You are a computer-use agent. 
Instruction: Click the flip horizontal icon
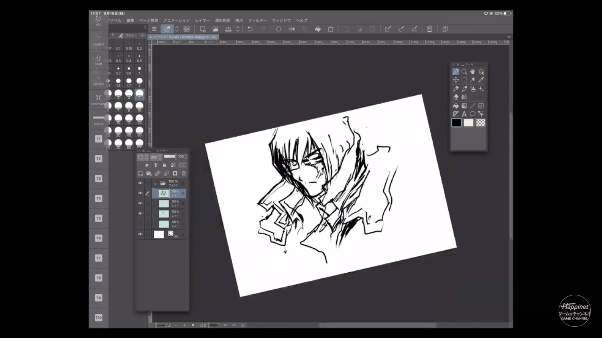click(291, 29)
